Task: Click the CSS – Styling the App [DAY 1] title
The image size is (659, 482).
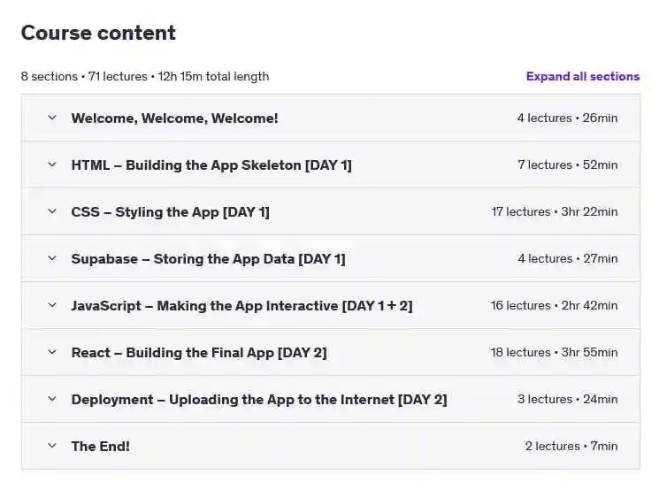Action: pos(170,211)
